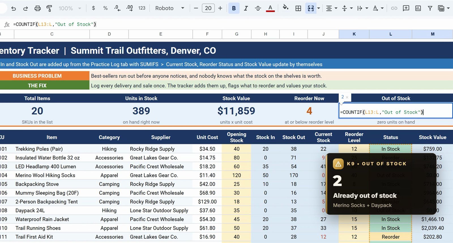Select column C header
453x243 pixels.
52,34
